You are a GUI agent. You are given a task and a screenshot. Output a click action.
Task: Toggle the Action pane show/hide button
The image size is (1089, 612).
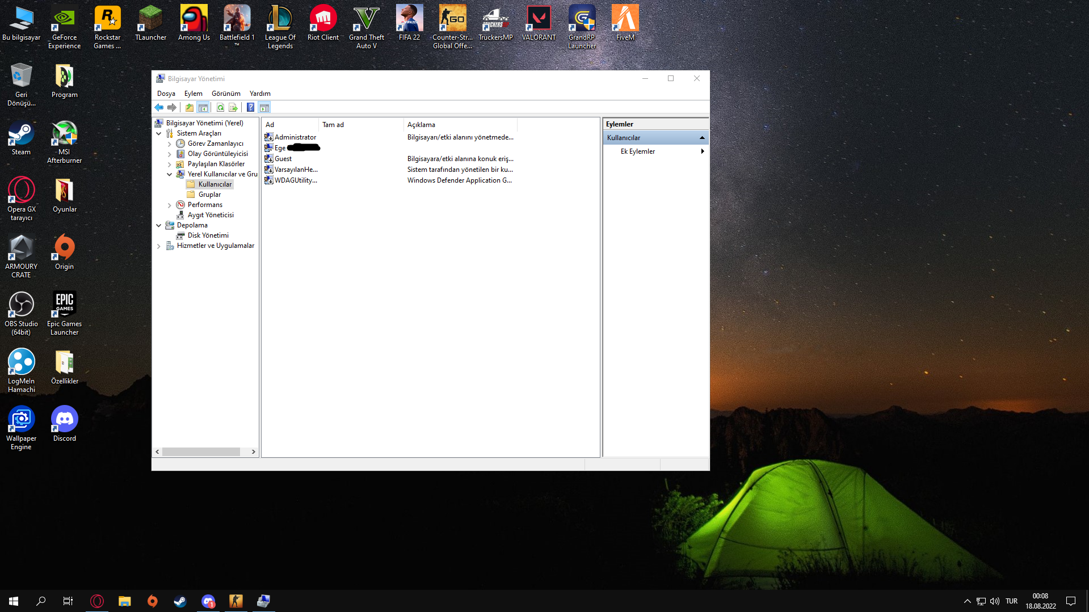click(264, 108)
